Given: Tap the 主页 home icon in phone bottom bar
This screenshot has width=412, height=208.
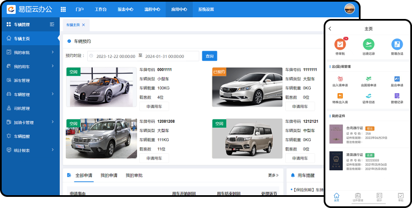Looking at the screenshot, I should [x=337, y=195].
